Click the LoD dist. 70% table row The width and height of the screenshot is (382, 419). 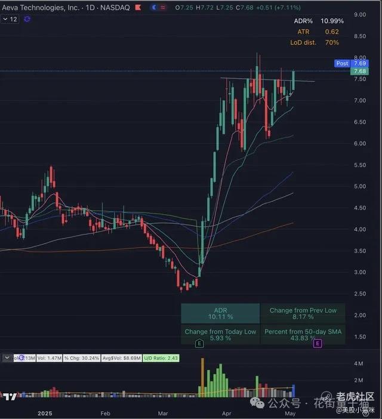pos(315,42)
